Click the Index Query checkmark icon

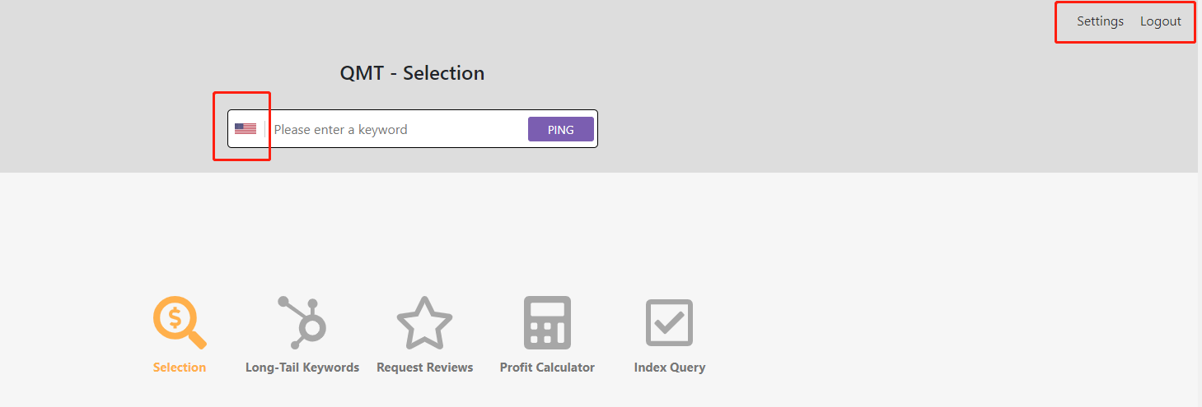click(x=669, y=322)
